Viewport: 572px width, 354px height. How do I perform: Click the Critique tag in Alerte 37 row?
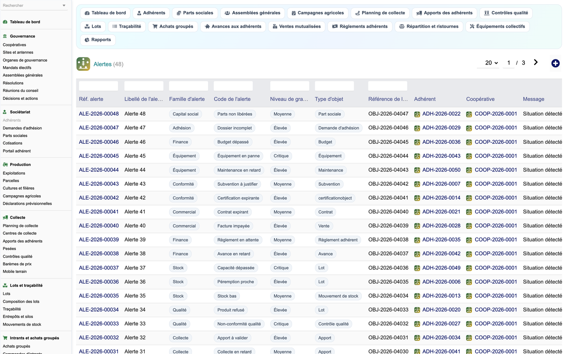281,268
